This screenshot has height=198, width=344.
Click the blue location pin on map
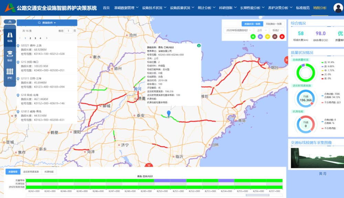[168, 114]
